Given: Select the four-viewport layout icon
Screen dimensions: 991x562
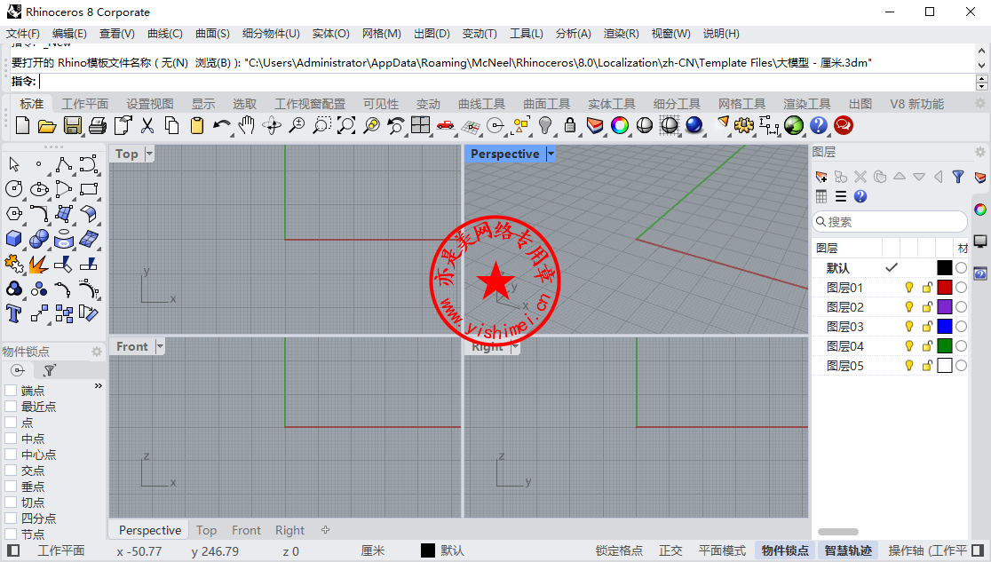Looking at the screenshot, I should point(420,126).
